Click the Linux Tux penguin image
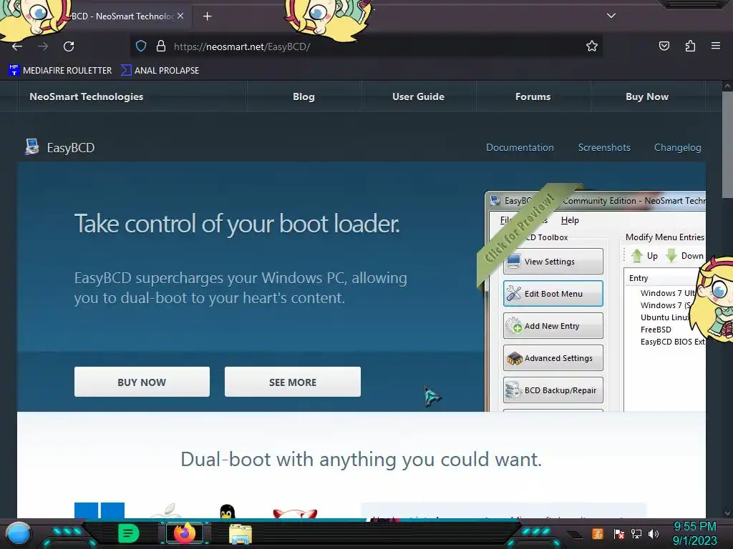Screen dimensions: 733x549 click(x=227, y=512)
